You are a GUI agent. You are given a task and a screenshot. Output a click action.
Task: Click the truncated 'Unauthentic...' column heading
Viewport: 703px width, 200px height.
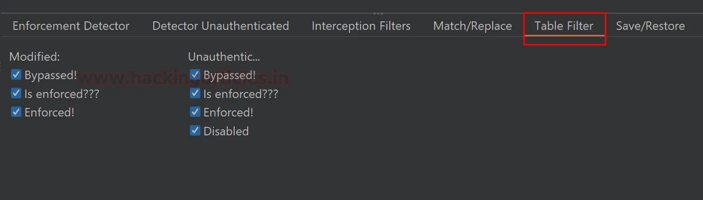tap(224, 57)
